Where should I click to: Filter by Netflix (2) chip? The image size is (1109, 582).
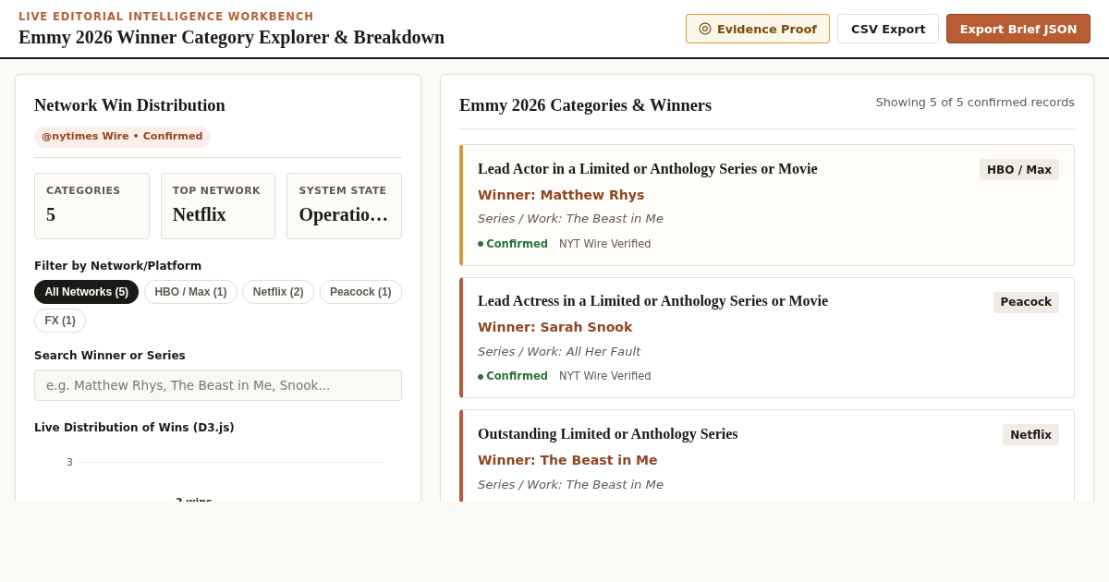click(x=278, y=292)
